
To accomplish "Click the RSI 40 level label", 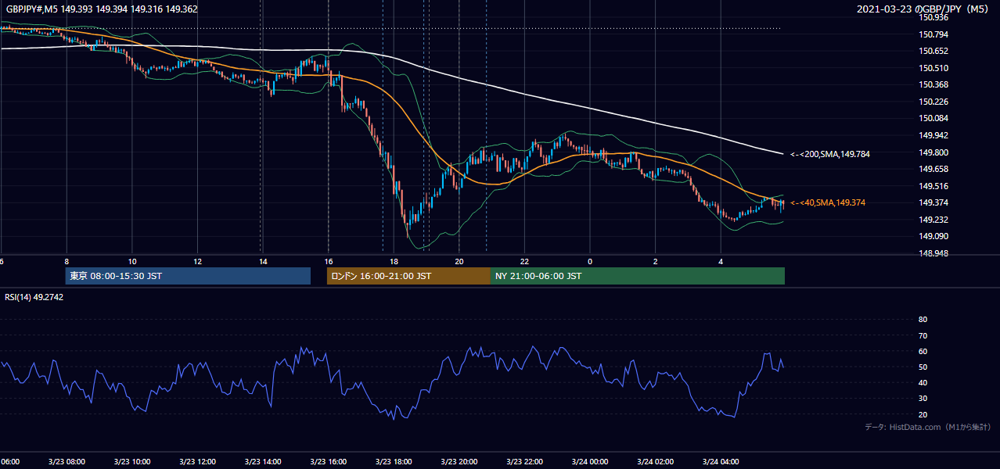I will pyautogui.click(x=923, y=382).
